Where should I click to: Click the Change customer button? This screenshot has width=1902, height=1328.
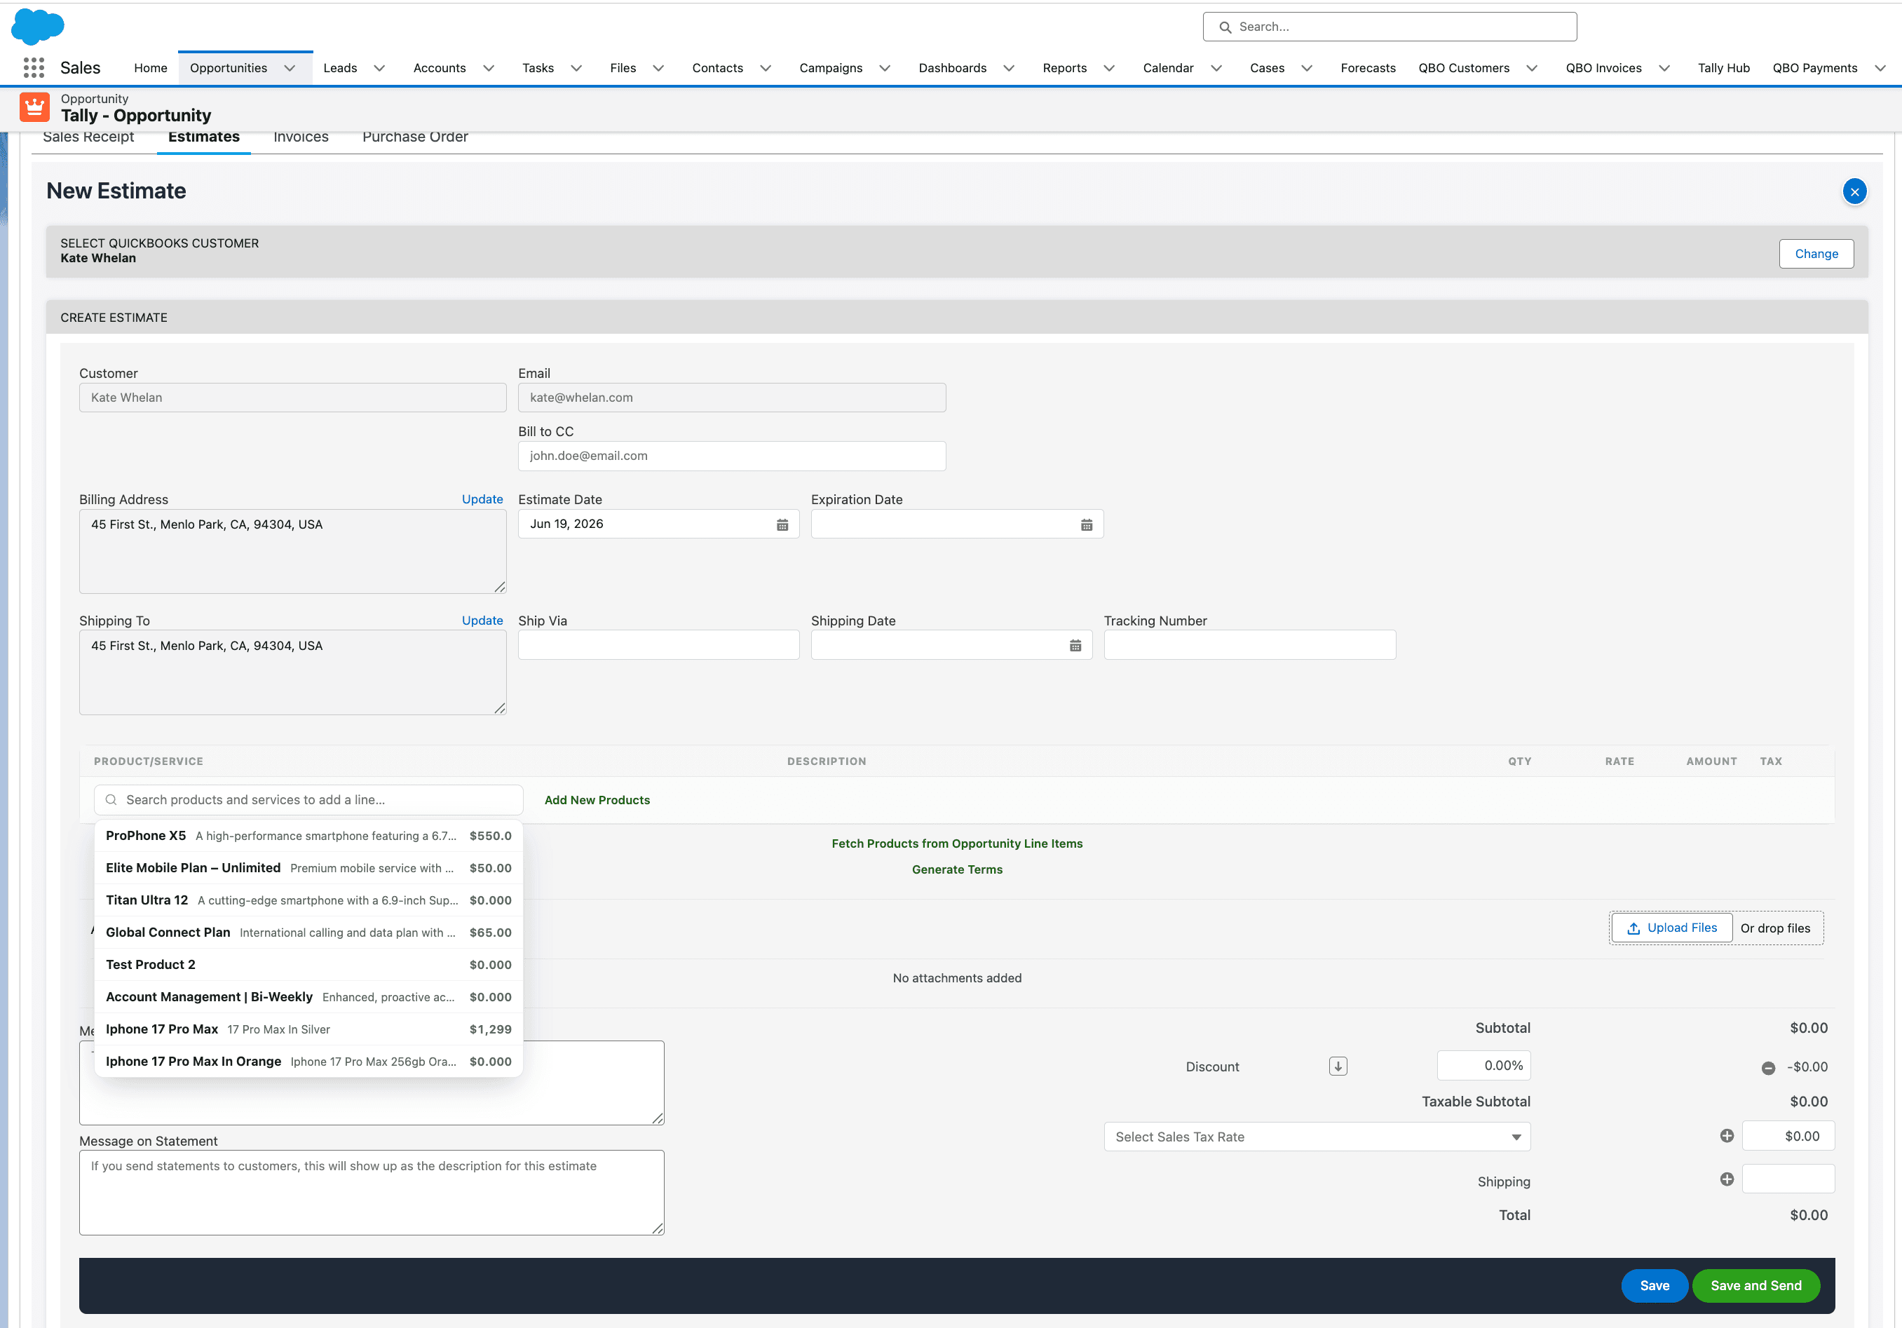click(x=1816, y=254)
